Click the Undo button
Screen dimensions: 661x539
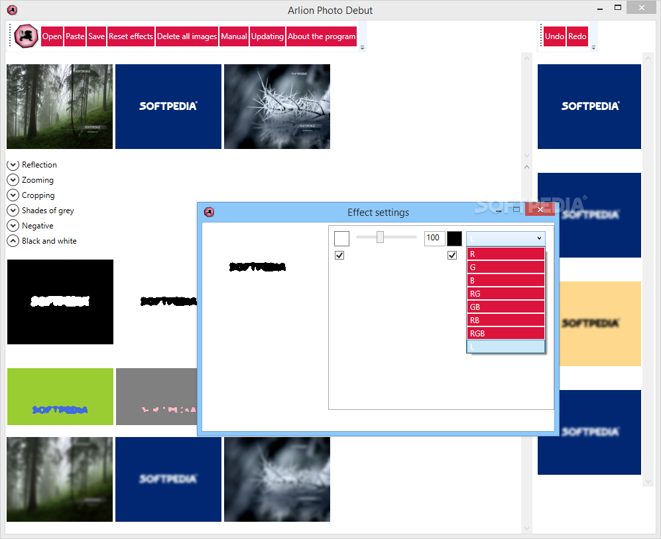pyautogui.click(x=554, y=36)
